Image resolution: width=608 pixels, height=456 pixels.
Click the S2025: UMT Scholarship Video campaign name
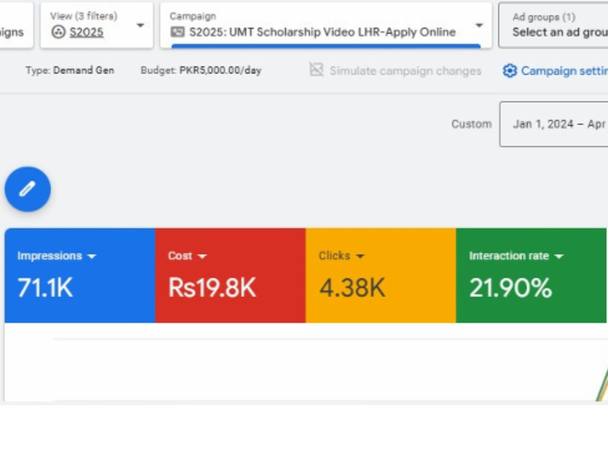point(323,32)
